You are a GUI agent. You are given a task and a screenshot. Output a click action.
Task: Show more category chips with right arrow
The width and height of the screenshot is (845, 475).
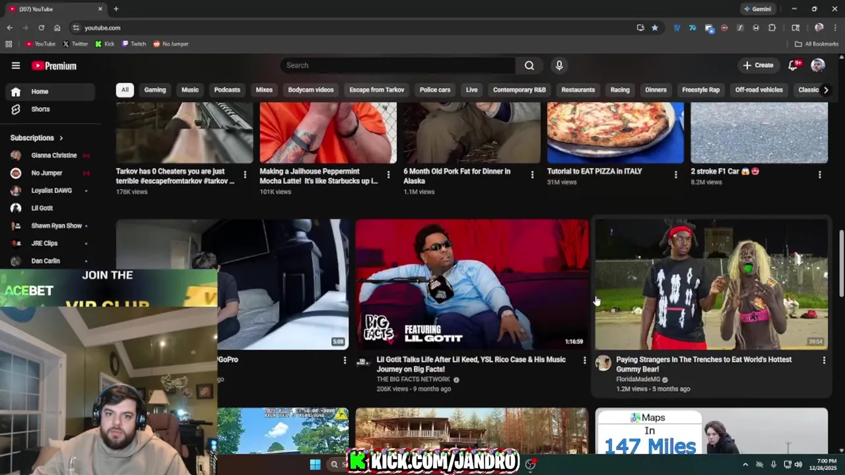click(x=825, y=90)
